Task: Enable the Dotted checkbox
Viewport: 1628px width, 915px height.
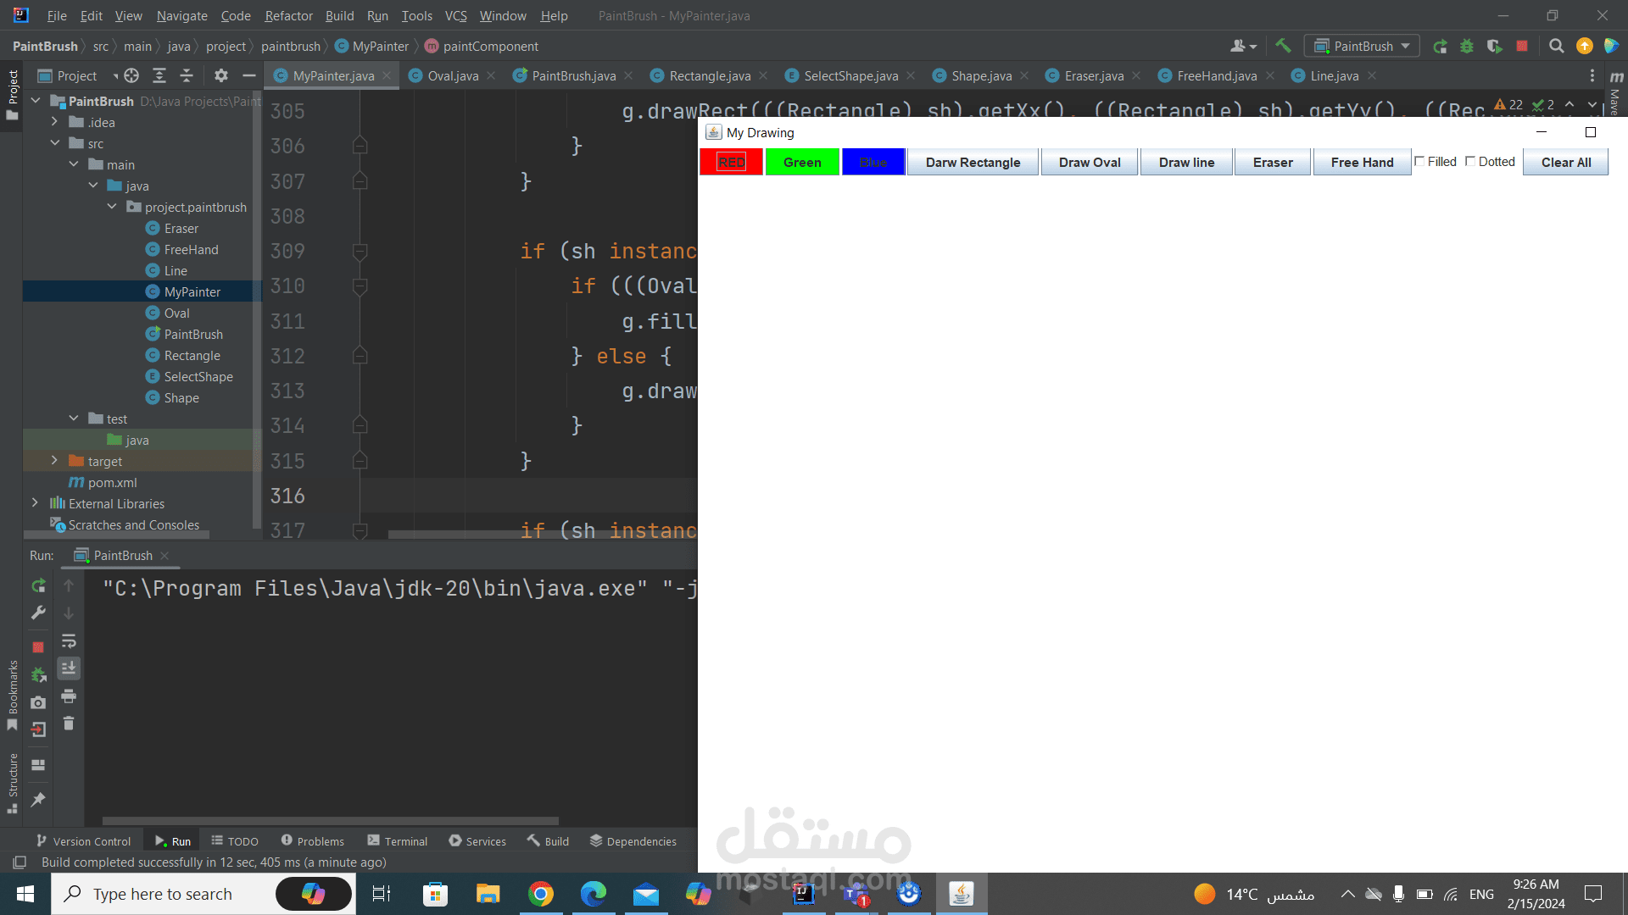Action: pyautogui.click(x=1470, y=161)
